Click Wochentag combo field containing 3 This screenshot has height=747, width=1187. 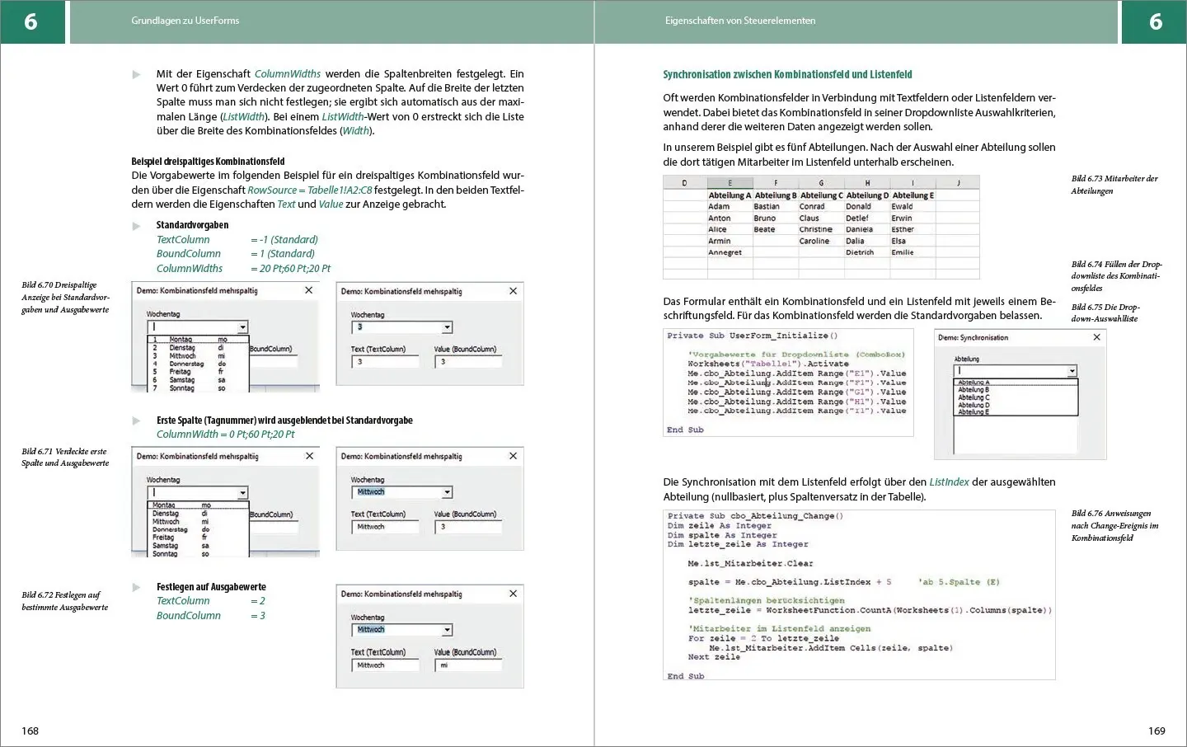(x=402, y=327)
